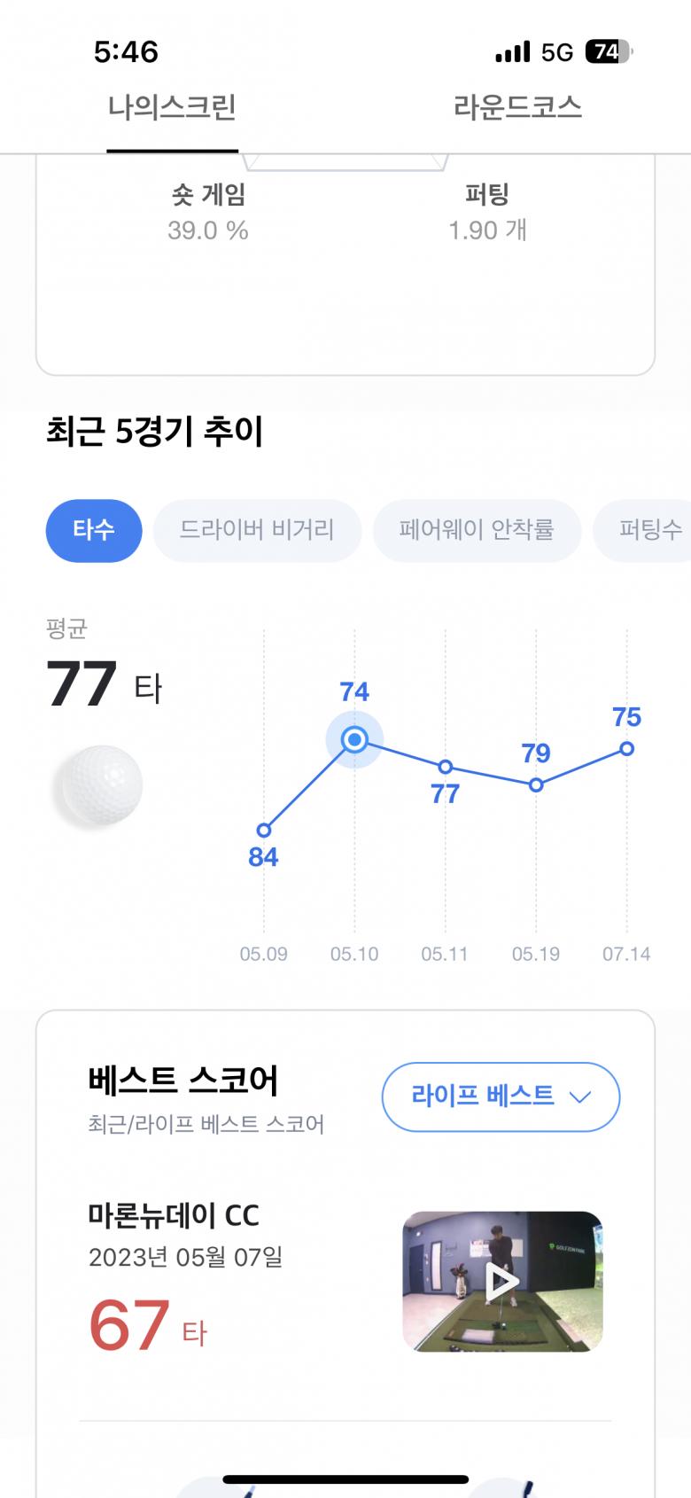Tap the chevron in 라이프 베스트 button

580,1097
